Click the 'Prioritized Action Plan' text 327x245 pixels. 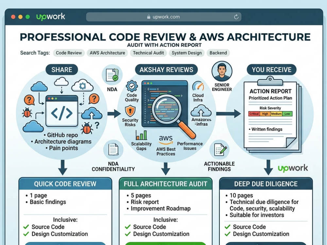pos(270,98)
